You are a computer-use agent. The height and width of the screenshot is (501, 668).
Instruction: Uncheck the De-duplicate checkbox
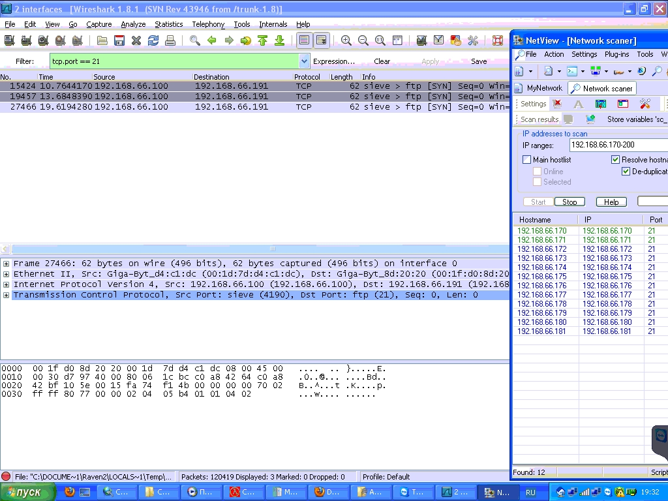click(x=626, y=172)
